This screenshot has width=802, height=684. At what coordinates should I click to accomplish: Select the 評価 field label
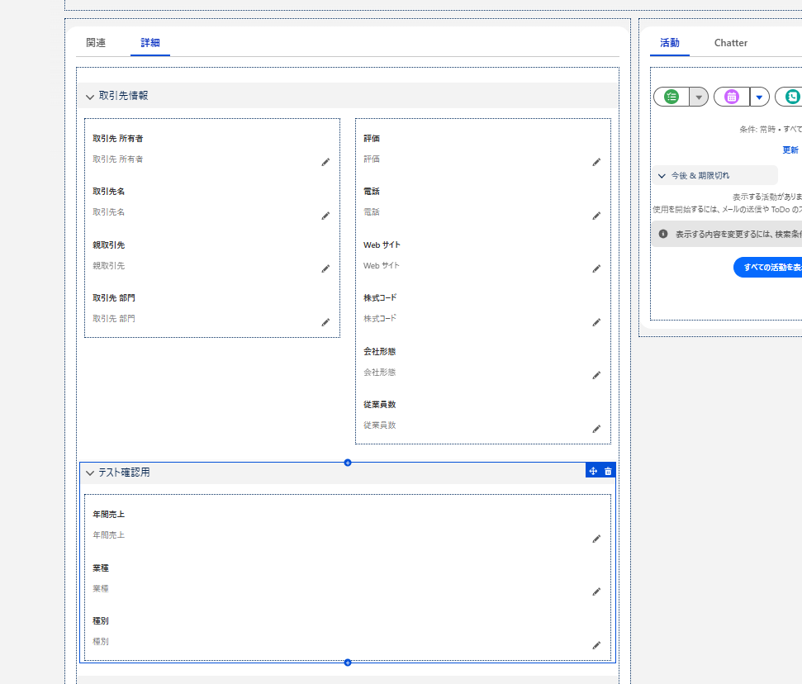(x=372, y=139)
